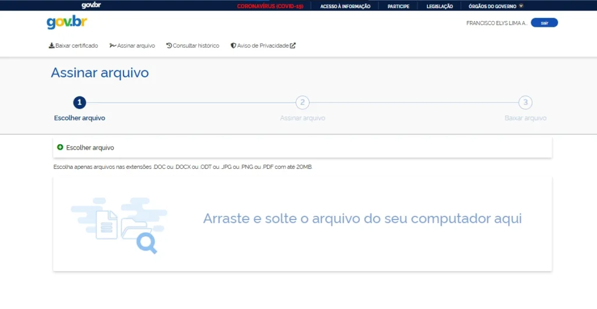Click the Escolher arquivo step label under circle 1
Screen dimensions: 597x309
pos(79,118)
